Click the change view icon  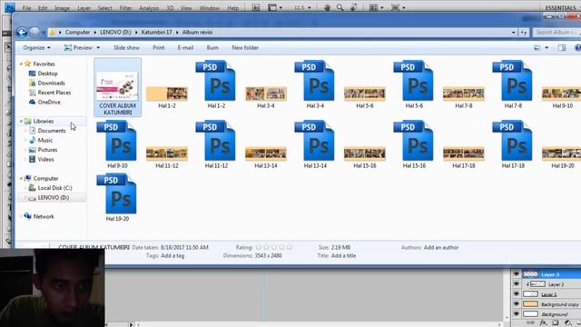click(537, 48)
